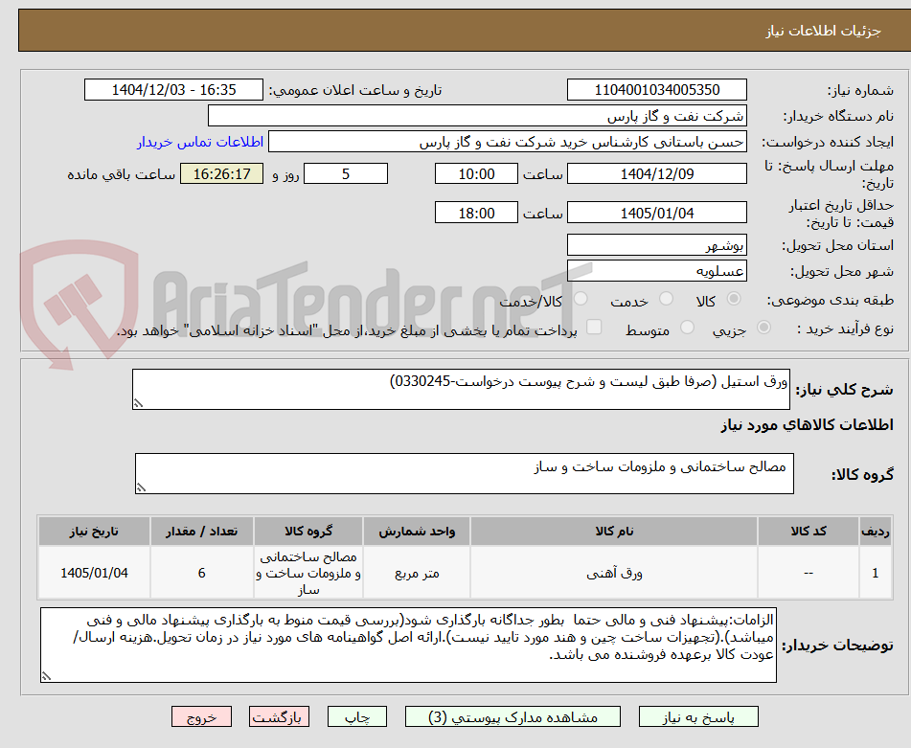Click the remaining days field 5
Viewport: 911px width, 748px height.
click(346, 173)
